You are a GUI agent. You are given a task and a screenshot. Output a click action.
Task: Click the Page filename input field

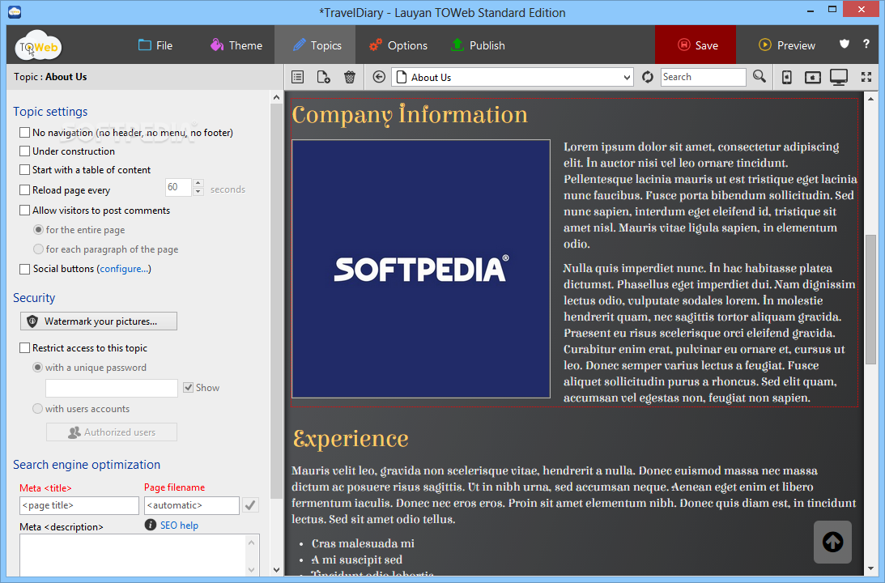(x=192, y=506)
